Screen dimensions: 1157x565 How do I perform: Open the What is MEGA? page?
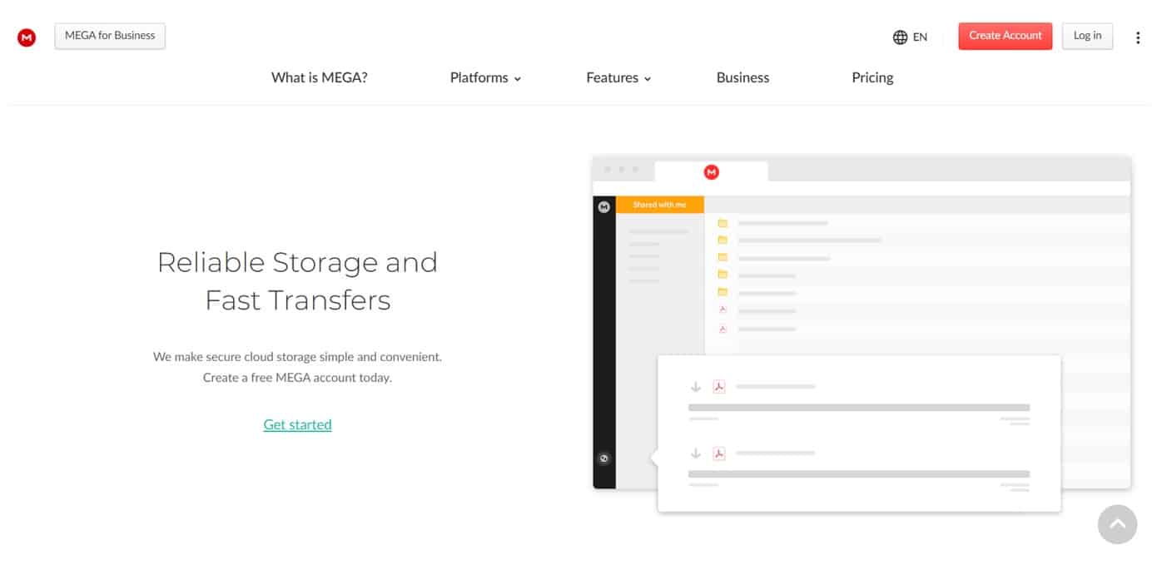click(x=320, y=77)
